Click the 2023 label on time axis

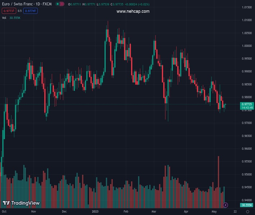pos(95,212)
